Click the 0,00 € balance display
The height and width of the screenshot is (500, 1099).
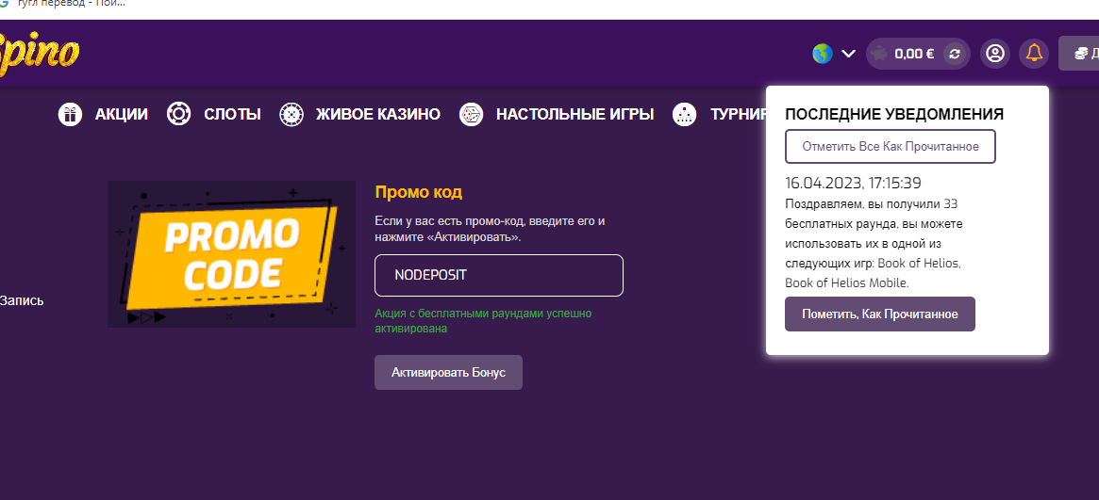914,54
